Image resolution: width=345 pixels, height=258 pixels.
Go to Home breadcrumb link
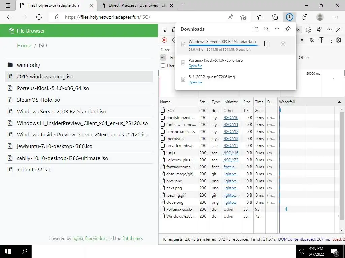(24, 46)
